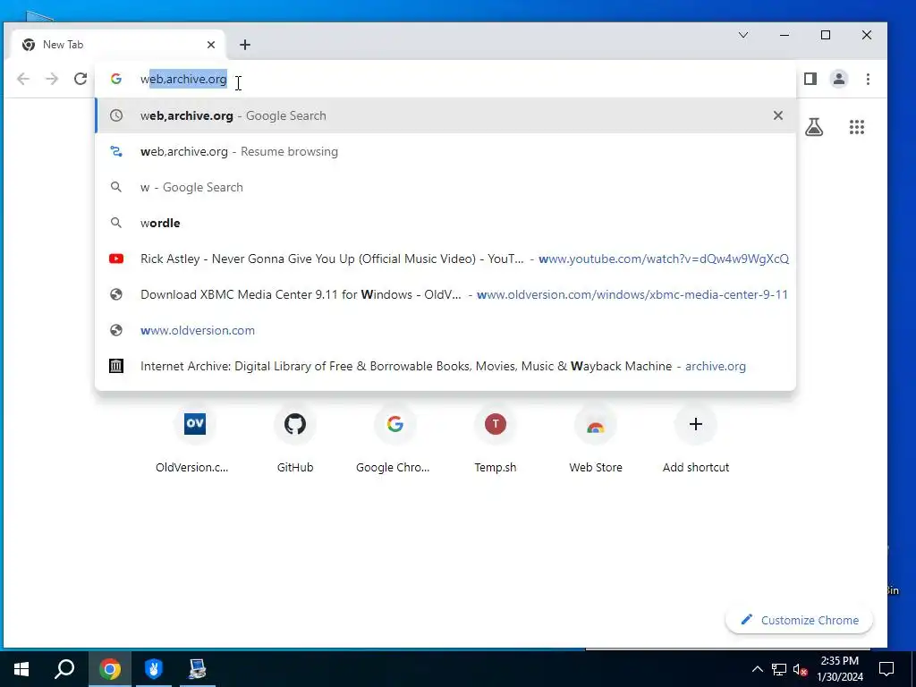Open the OldVersion.com shortcut tile
The image size is (916, 687).
click(x=194, y=438)
